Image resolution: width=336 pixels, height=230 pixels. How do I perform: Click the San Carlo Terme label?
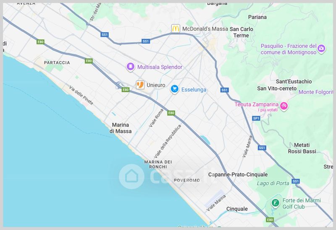pos(241,32)
